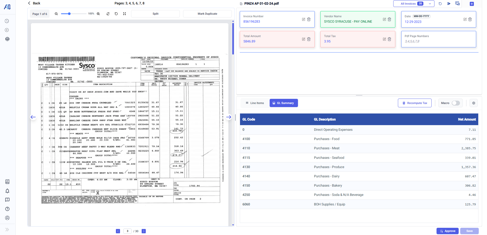Image resolution: width=487 pixels, height=235 pixels.
Task: Toggle the Macro switch
Action: pos(456,103)
